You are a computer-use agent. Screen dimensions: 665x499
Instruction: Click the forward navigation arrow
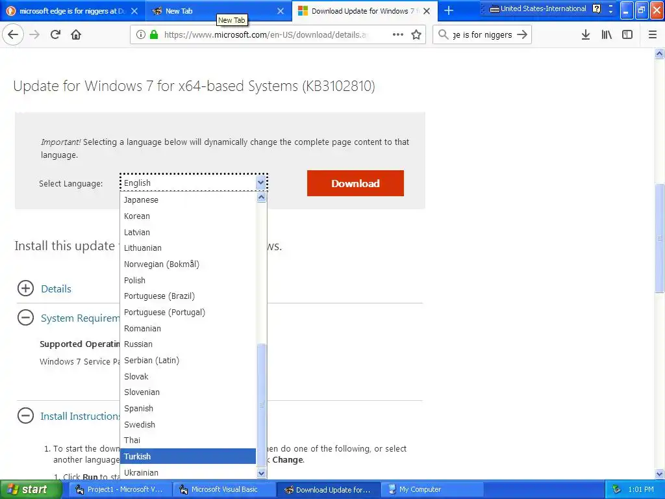pos(34,34)
